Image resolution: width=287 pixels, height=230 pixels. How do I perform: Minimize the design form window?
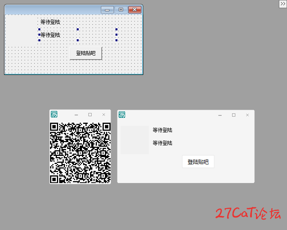[x=107, y=10]
